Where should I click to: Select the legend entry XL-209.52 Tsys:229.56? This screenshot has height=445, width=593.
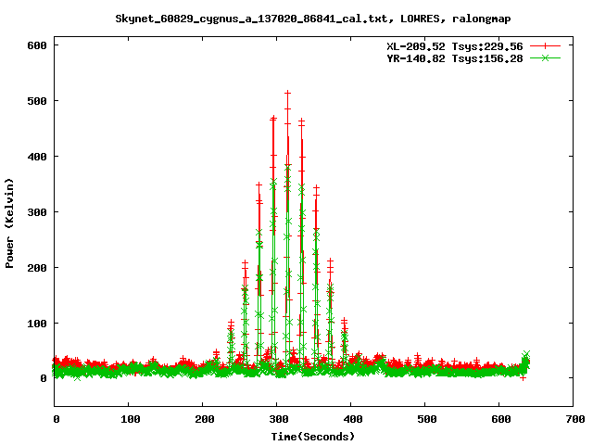455,46
